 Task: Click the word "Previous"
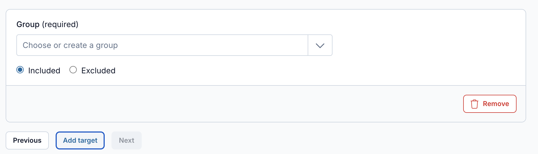tap(27, 140)
